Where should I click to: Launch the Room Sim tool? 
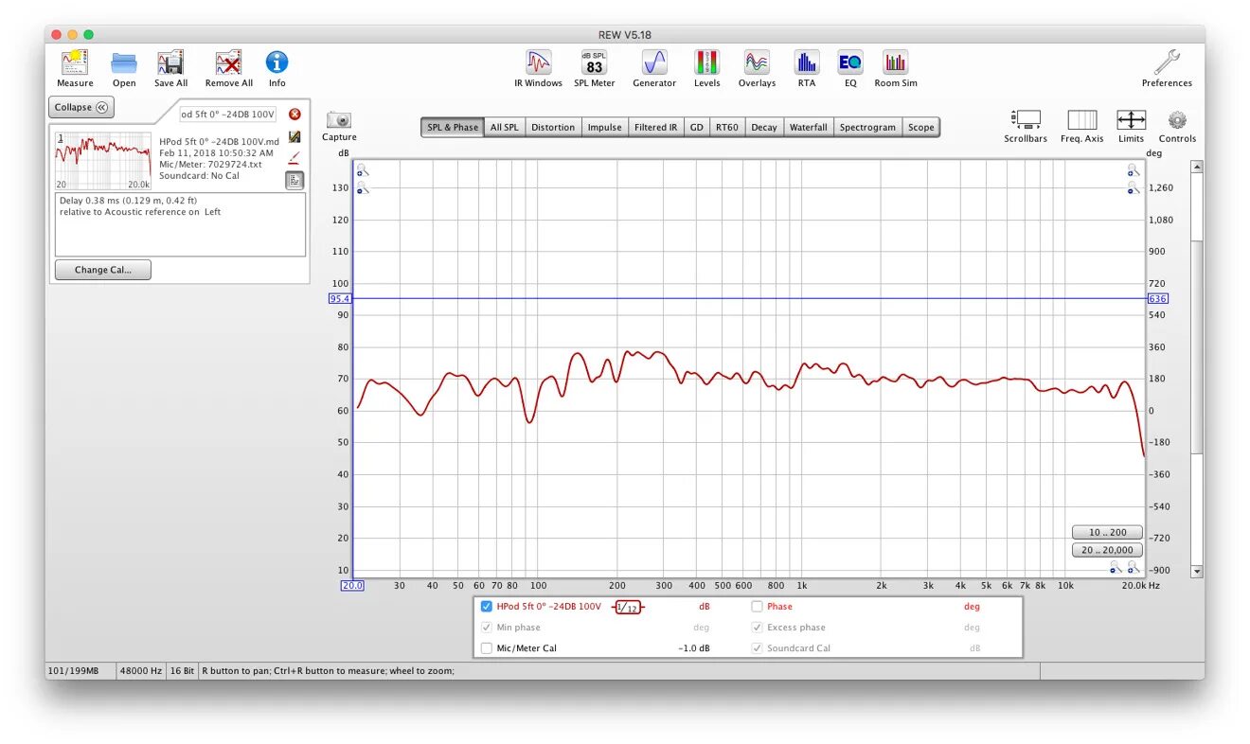tap(895, 69)
